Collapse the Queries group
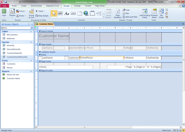 pos(31,42)
